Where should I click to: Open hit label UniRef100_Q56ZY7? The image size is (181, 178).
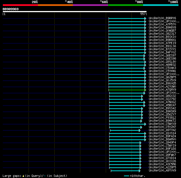[x=162, y=115]
